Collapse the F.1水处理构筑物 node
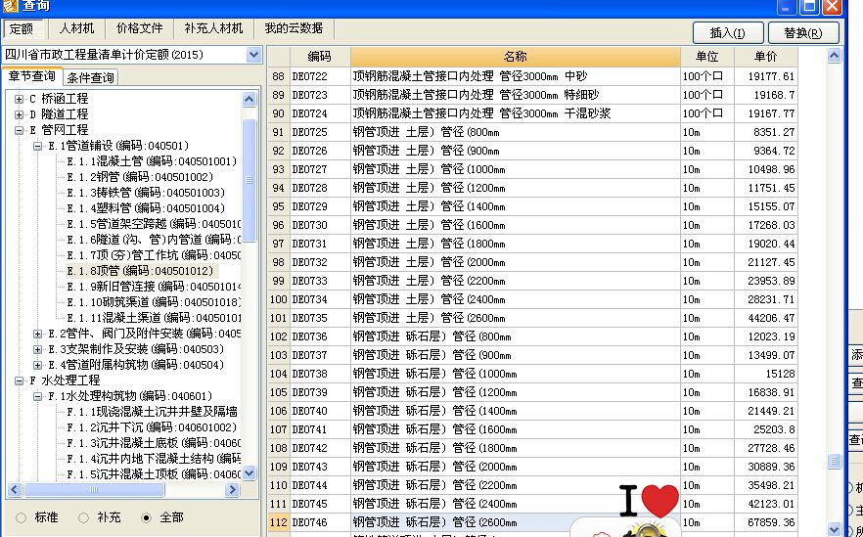Image resolution: width=863 pixels, height=537 pixels. (37, 396)
